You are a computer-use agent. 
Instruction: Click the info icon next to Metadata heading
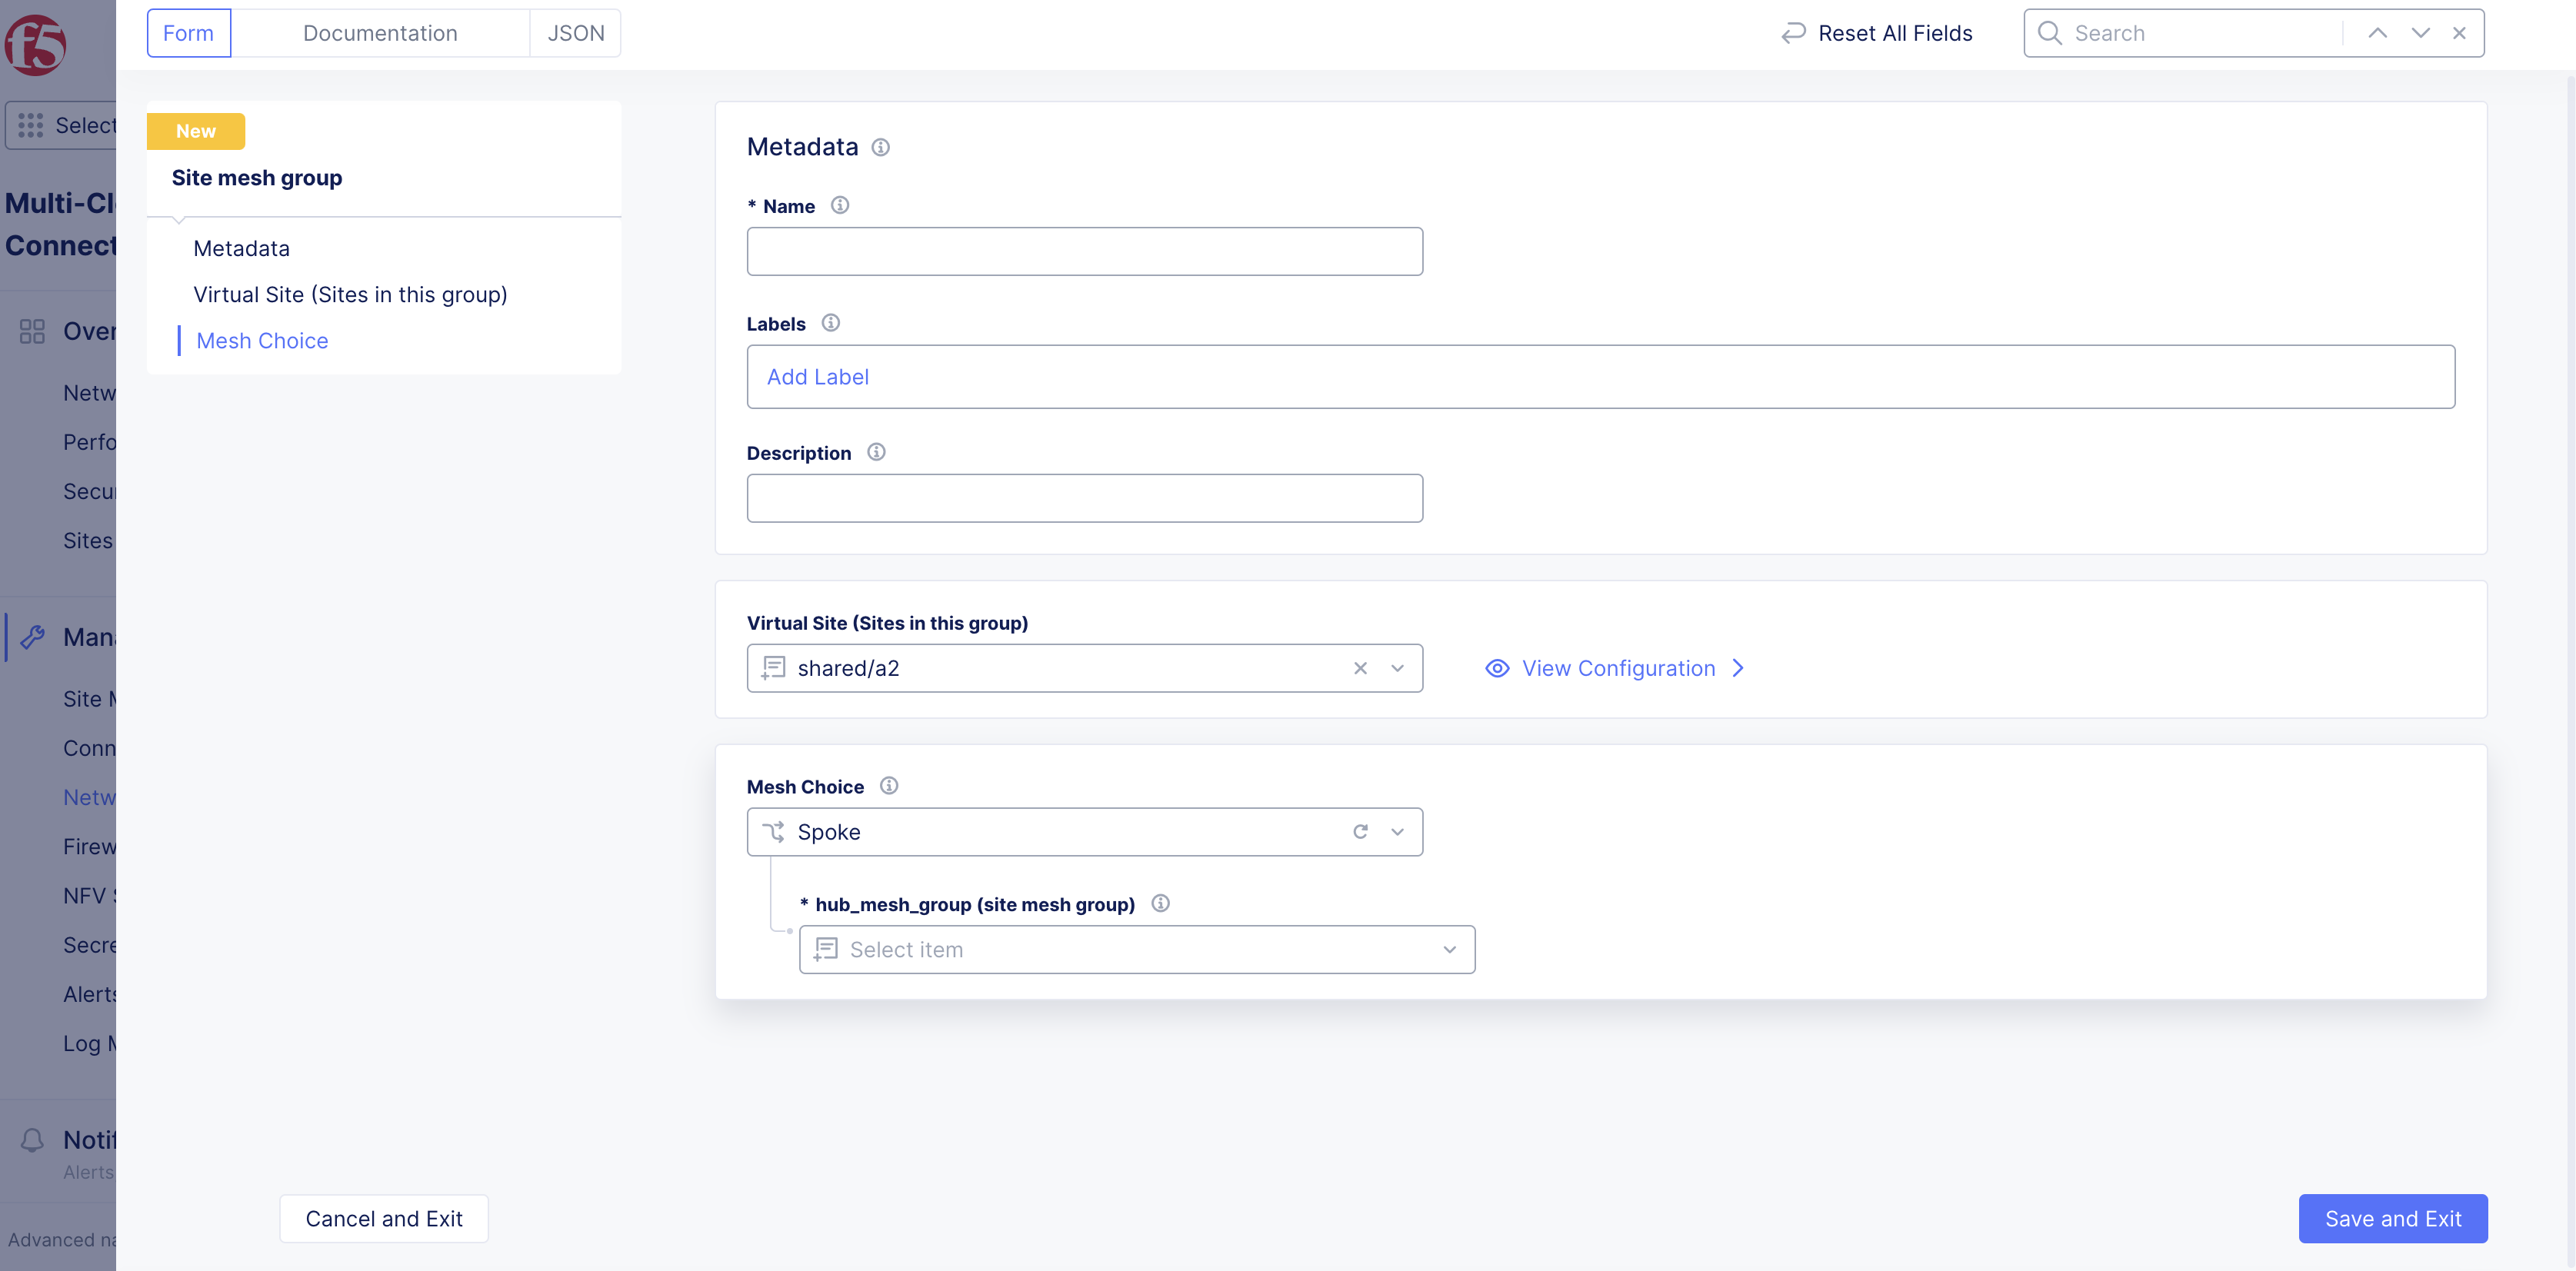(880, 147)
